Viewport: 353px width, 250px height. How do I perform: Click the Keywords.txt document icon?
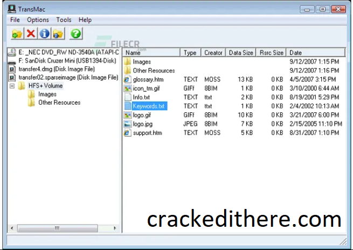(128, 106)
